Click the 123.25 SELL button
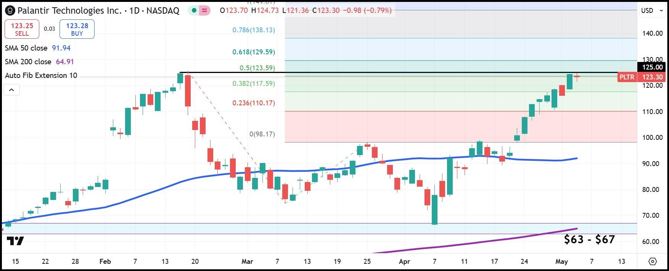This screenshot has width=669, height=271. tap(22, 29)
